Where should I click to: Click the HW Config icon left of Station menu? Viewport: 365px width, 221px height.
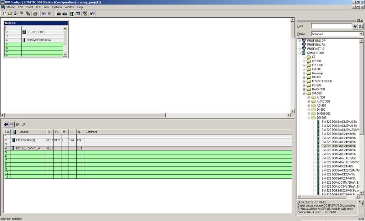(x=2, y=7)
